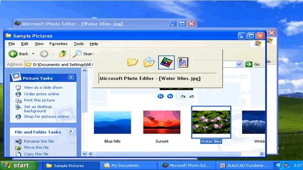Click the green Back arrow icon

point(13,54)
